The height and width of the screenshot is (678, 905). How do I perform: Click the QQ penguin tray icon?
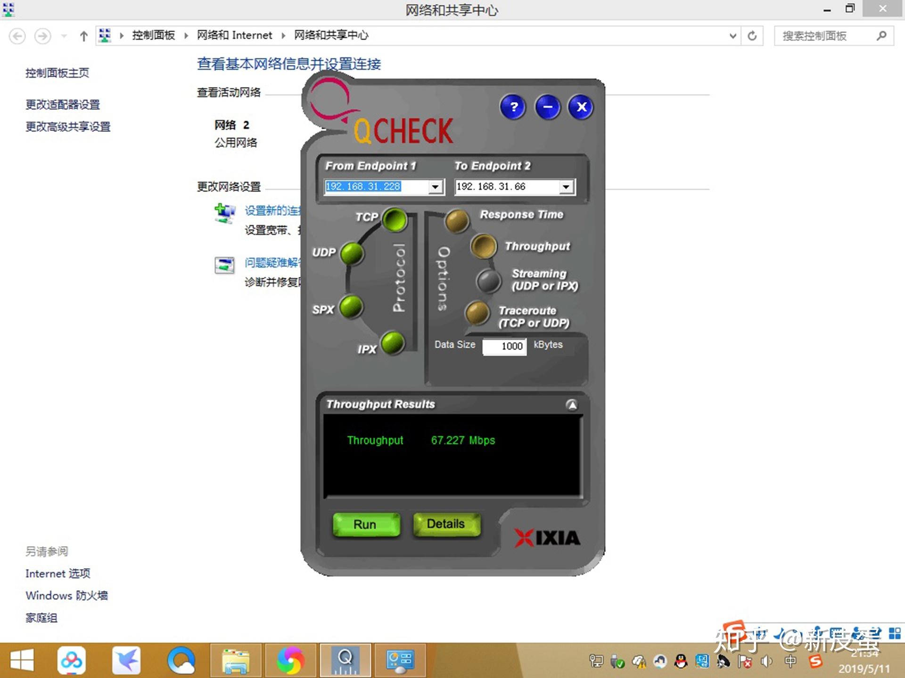coord(681,662)
